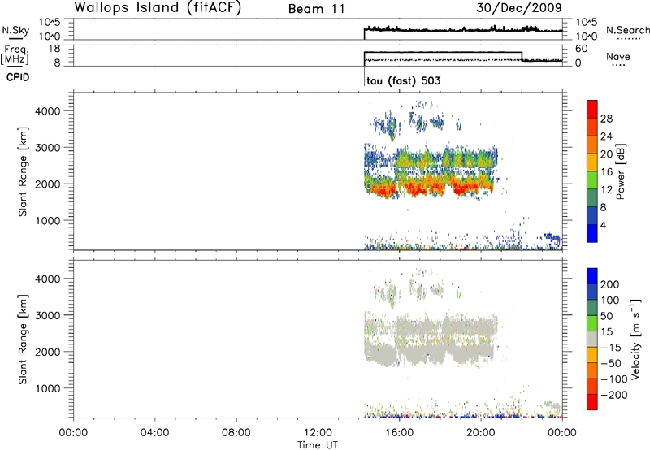The image size is (650, 450).
Task: Pick the bright green Velocity color bar segment
Action: (x=592, y=323)
